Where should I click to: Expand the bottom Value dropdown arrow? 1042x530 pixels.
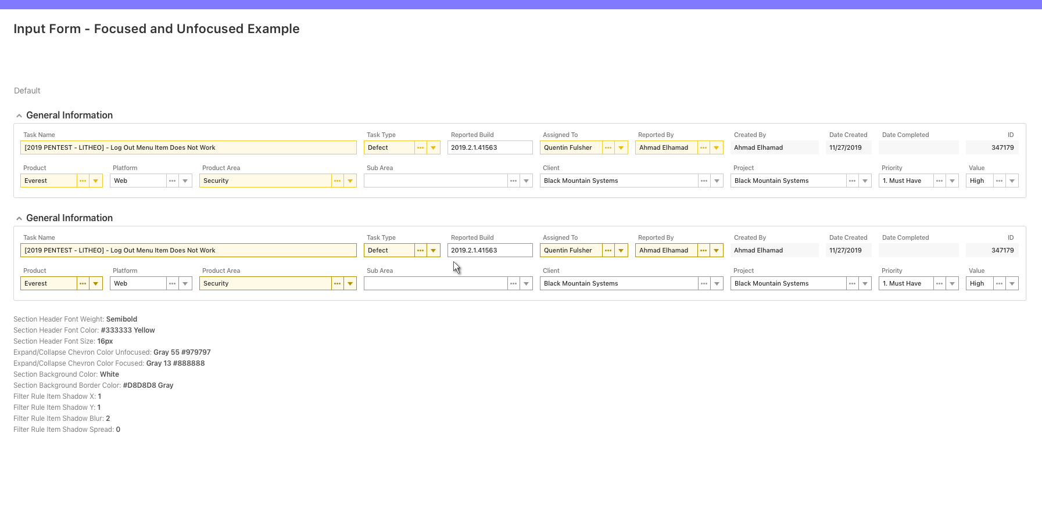click(1012, 283)
